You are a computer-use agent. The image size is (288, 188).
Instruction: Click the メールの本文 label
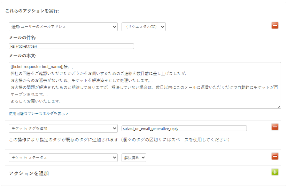pyautogui.click(x=23, y=56)
